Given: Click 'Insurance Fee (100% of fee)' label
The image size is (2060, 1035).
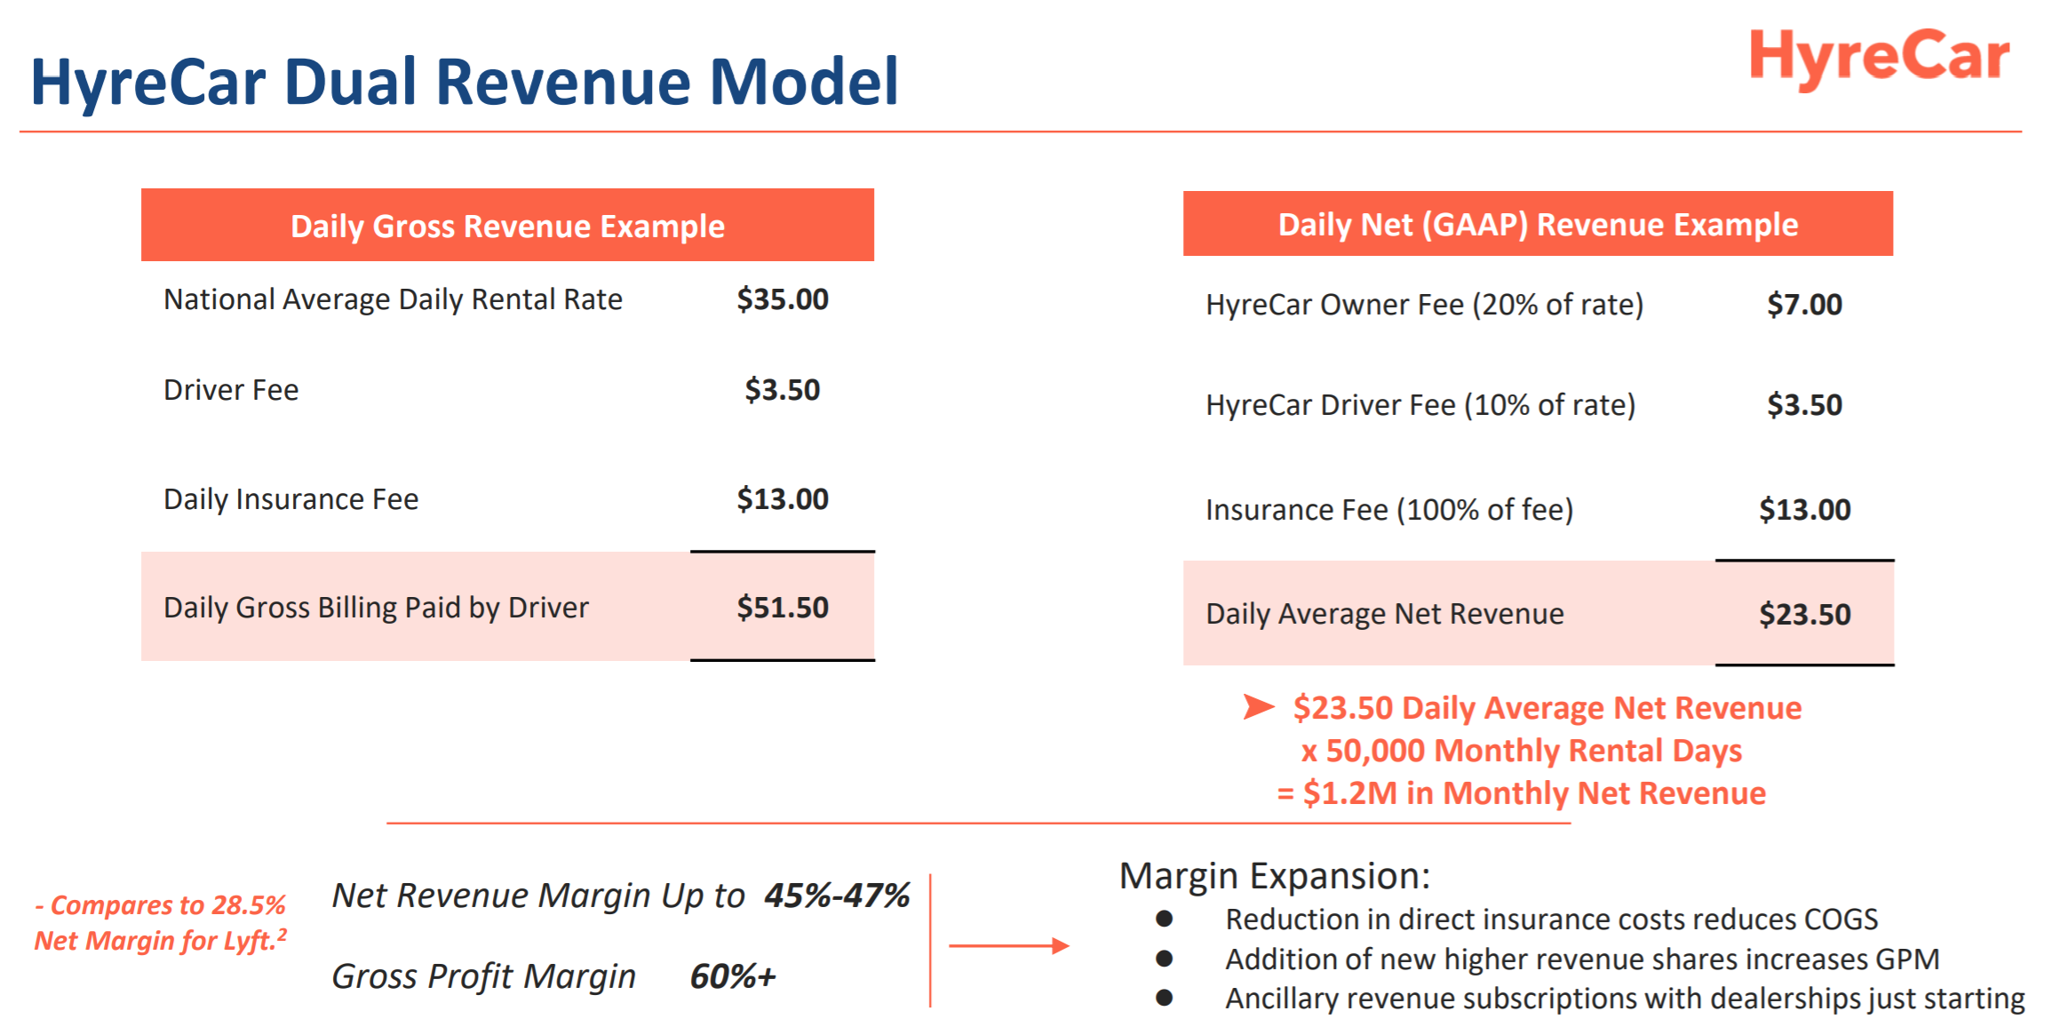Looking at the screenshot, I should coord(1389,510).
